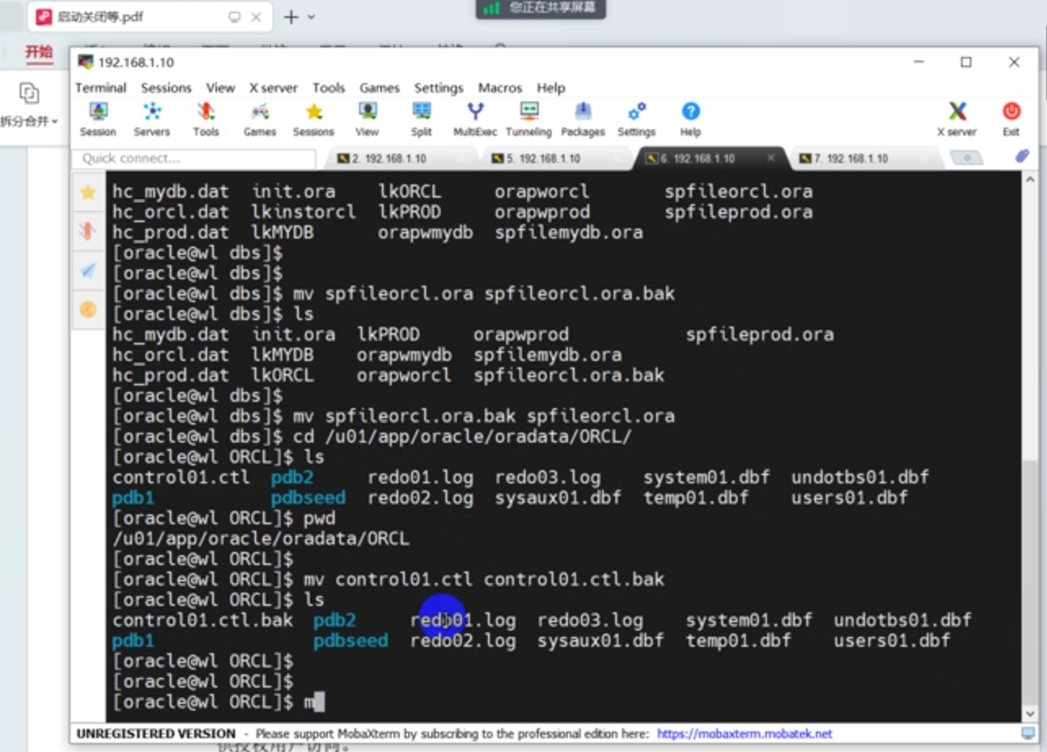The width and height of the screenshot is (1047, 752).
Task: Select the 开始 ribbon tab in PDF app
Action: coord(38,53)
